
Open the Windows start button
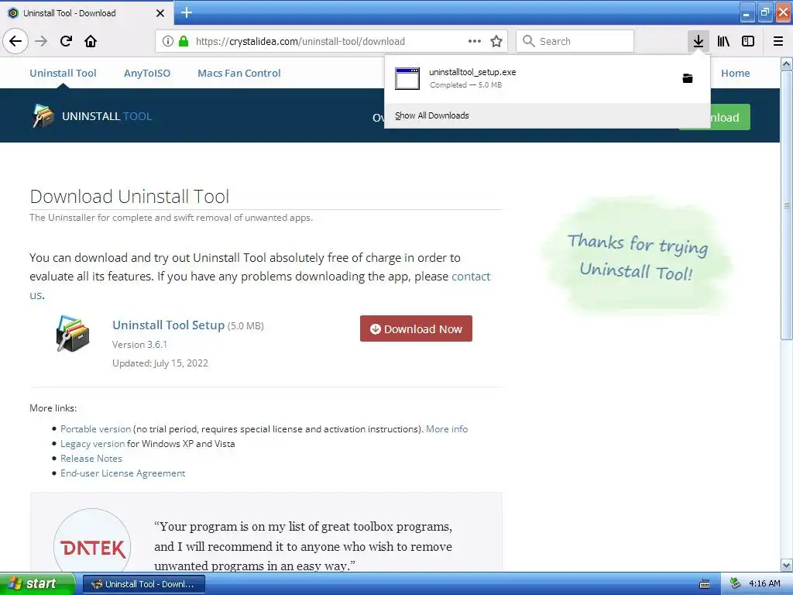point(37,584)
